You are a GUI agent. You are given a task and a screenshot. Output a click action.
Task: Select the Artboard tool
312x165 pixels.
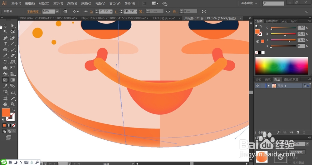(x=5, y=98)
